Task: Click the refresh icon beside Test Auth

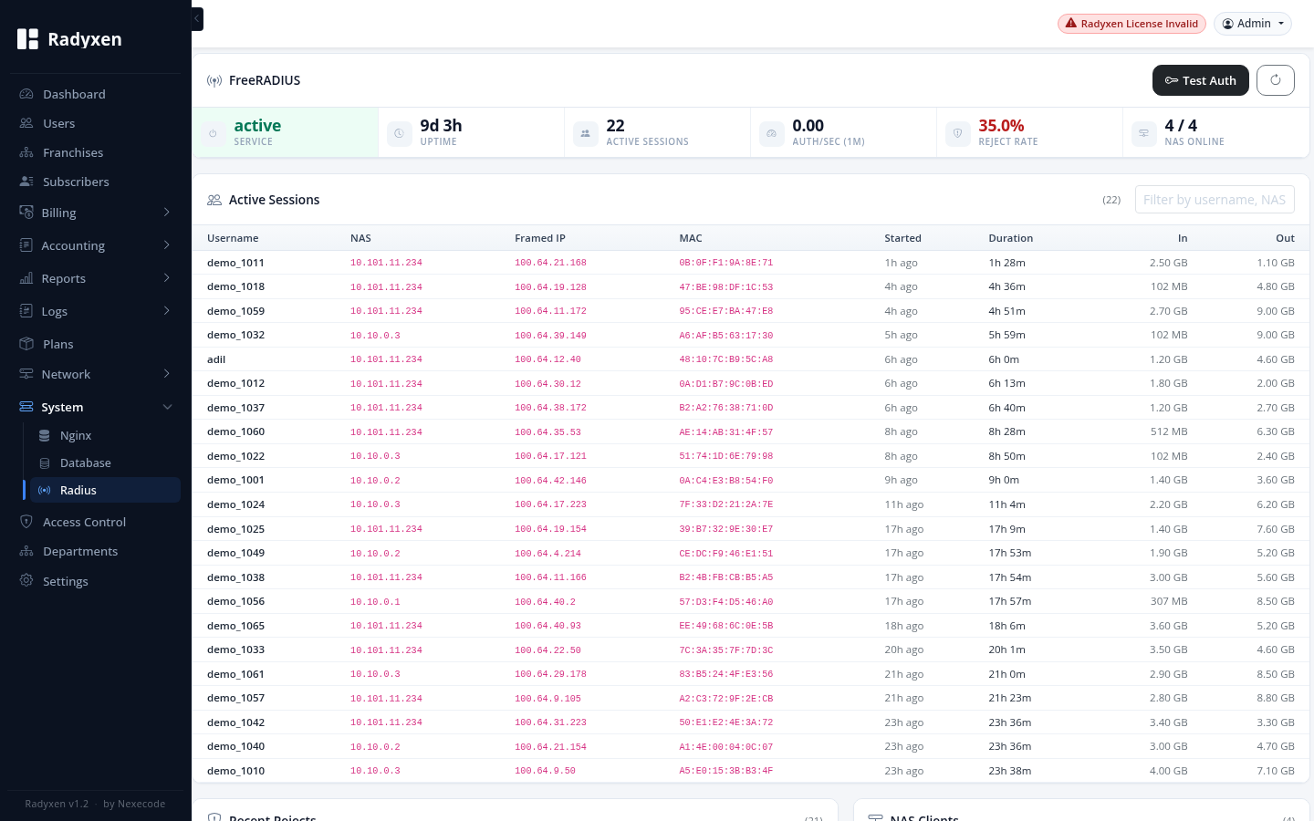Action: (1276, 80)
